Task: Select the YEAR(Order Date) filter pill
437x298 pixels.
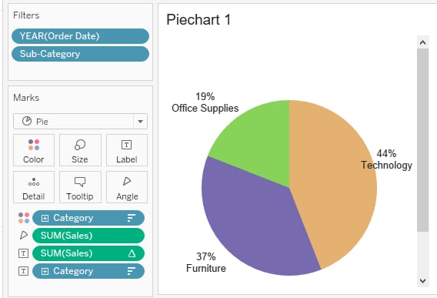Action: tap(80, 36)
